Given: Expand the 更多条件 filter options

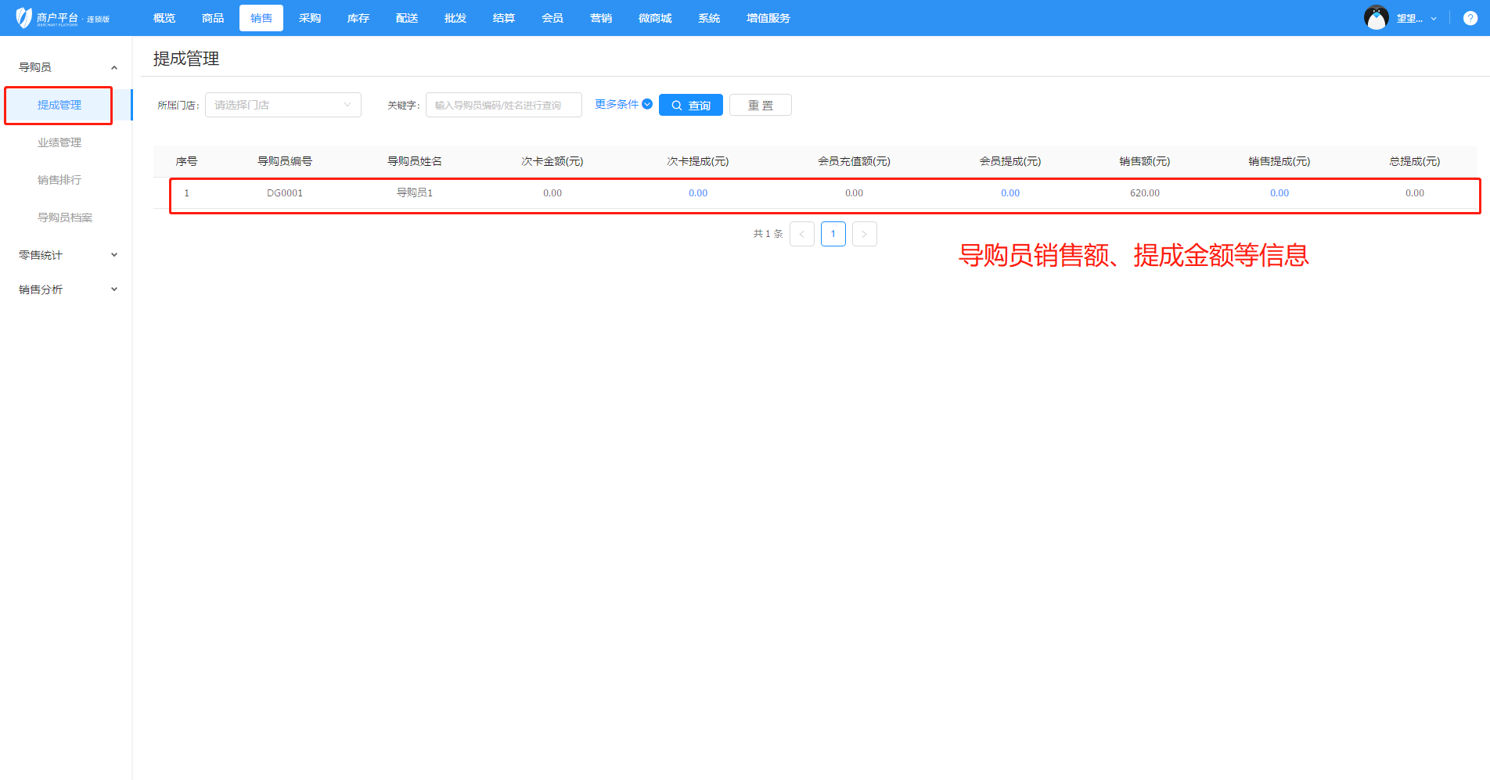Looking at the screenshot, I should [x=623, y=104].
